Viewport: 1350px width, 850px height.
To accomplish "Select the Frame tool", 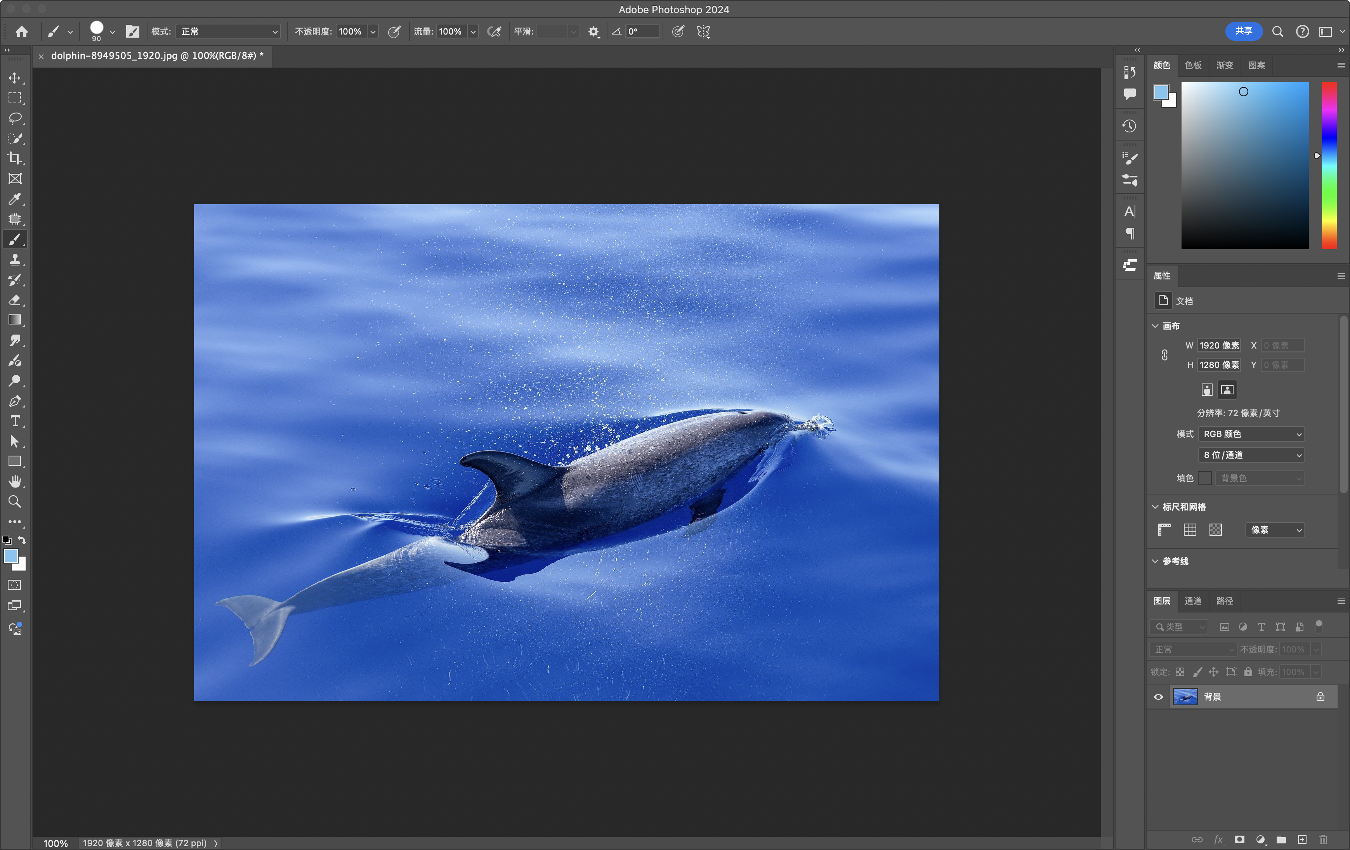I will pyautogui.click(x=15, y=179).
